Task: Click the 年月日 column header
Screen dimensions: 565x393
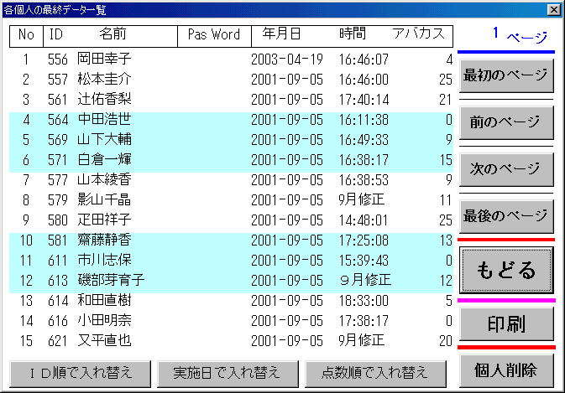Action: coord(281,34)
